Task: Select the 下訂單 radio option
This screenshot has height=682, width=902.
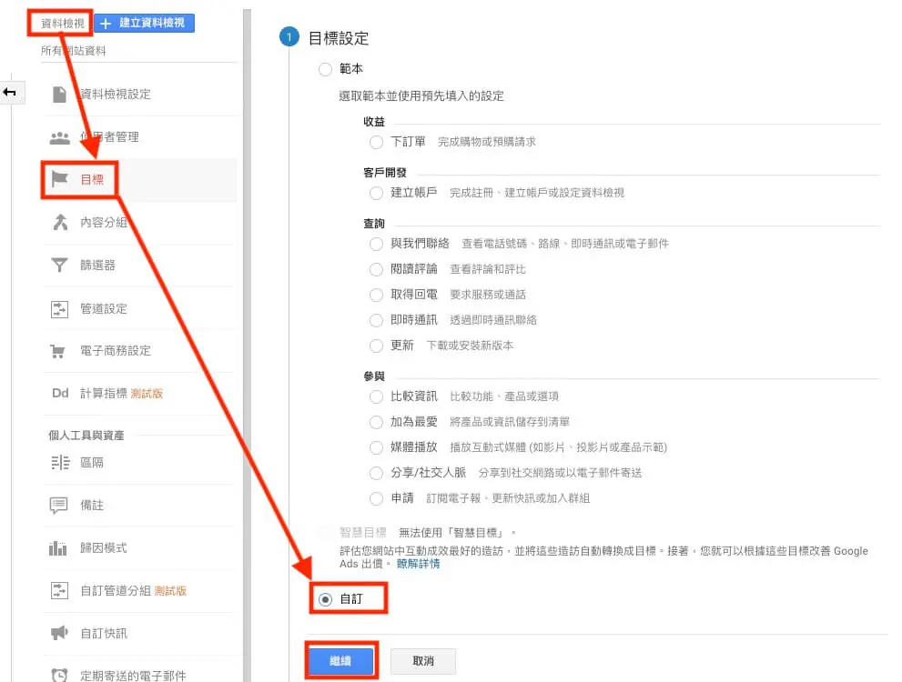Action: [x=376, y=142]
